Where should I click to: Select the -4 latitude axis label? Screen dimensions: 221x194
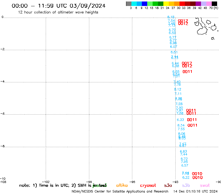coord(2,81)
